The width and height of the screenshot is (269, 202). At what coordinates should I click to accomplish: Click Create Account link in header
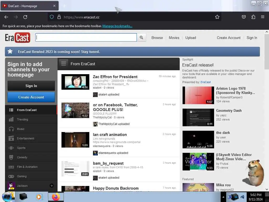tap(229, 38)
